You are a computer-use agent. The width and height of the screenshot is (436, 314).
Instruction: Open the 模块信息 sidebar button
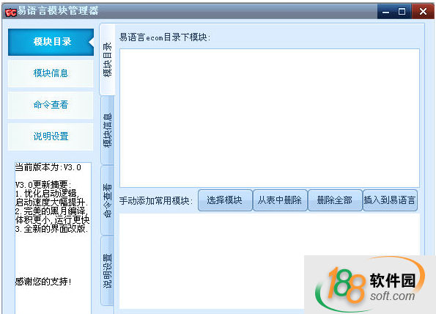[x=51, y=73]
